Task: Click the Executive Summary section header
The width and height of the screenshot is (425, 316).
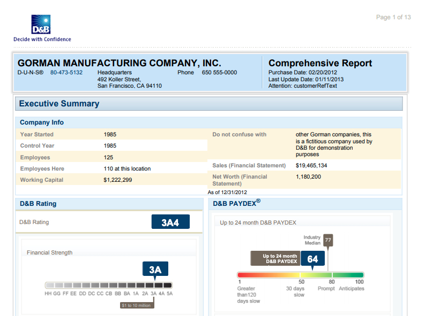Action: pyautogui.click(x=209, y=104)
